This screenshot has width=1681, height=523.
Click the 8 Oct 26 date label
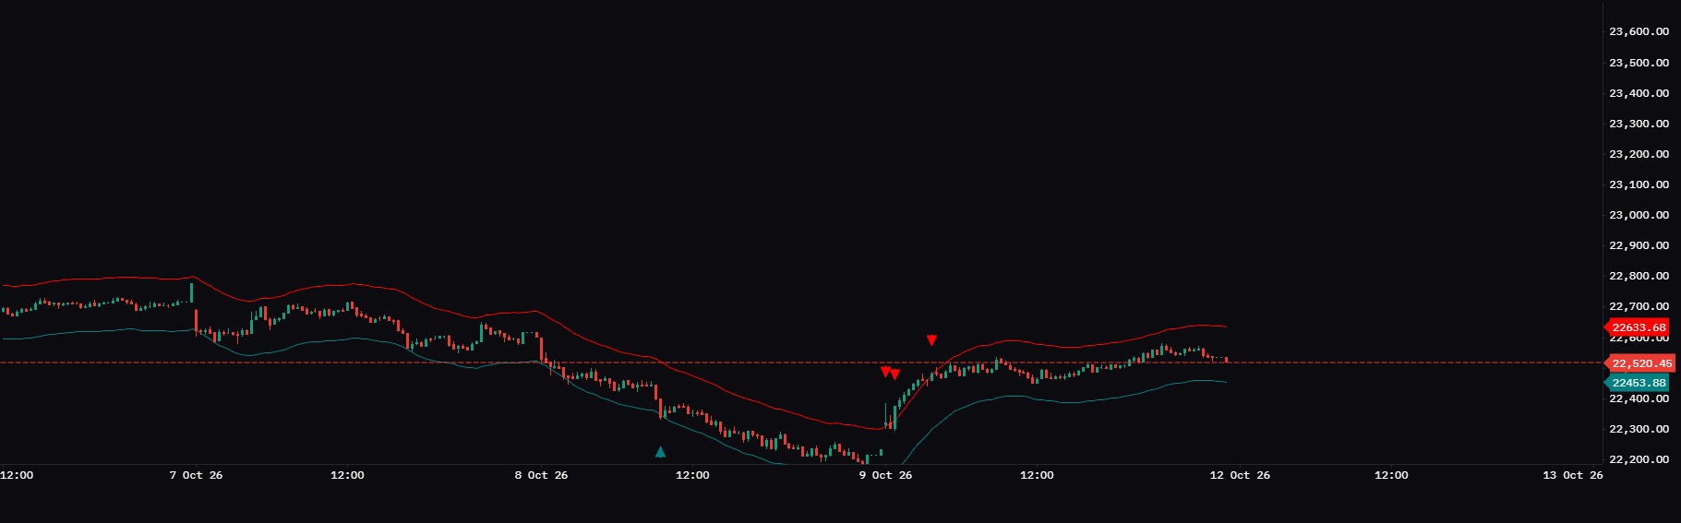coord(541,475)
